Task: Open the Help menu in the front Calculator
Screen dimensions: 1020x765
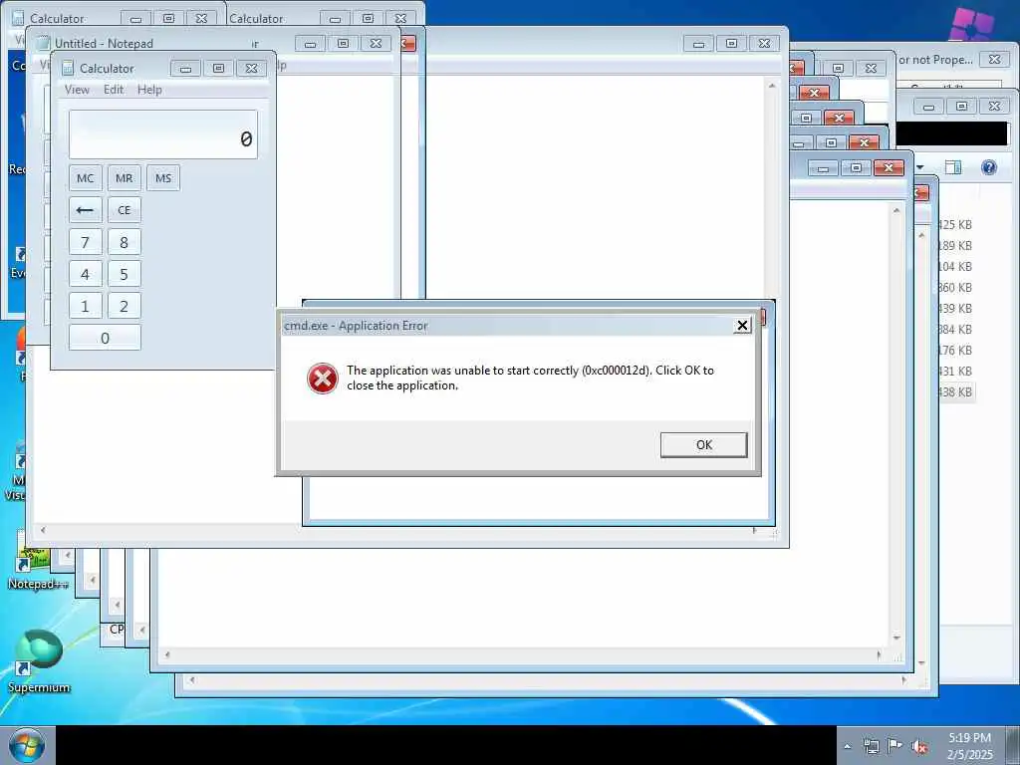Action: pyautogui.click(x=149, y=90)
